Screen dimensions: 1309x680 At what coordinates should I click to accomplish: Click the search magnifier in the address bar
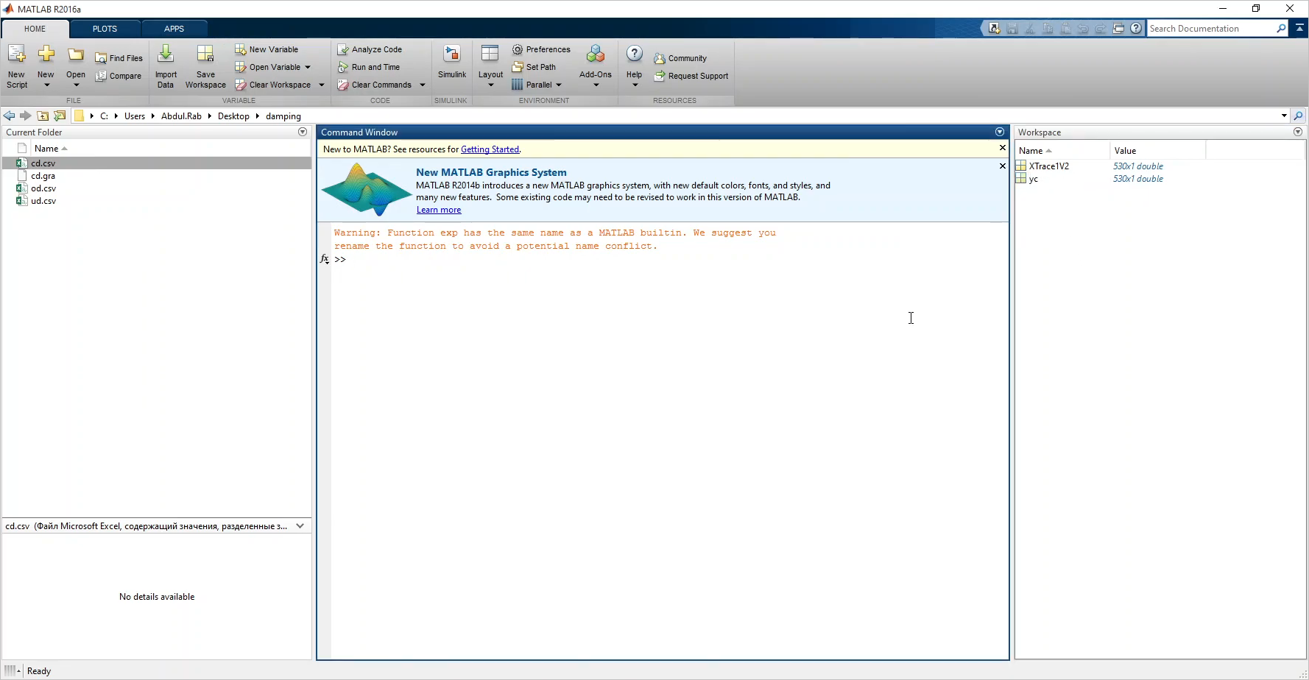1299,116
